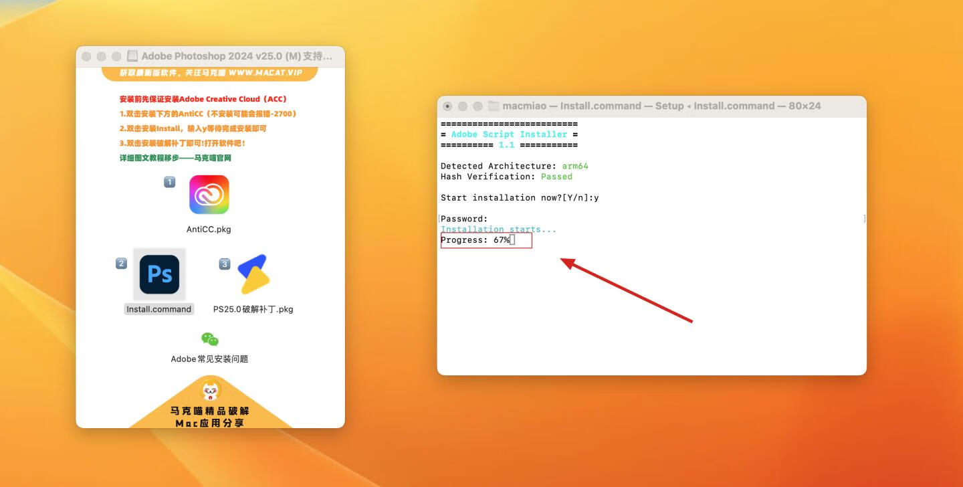Click the Mac应用分享 footer text

210,423
